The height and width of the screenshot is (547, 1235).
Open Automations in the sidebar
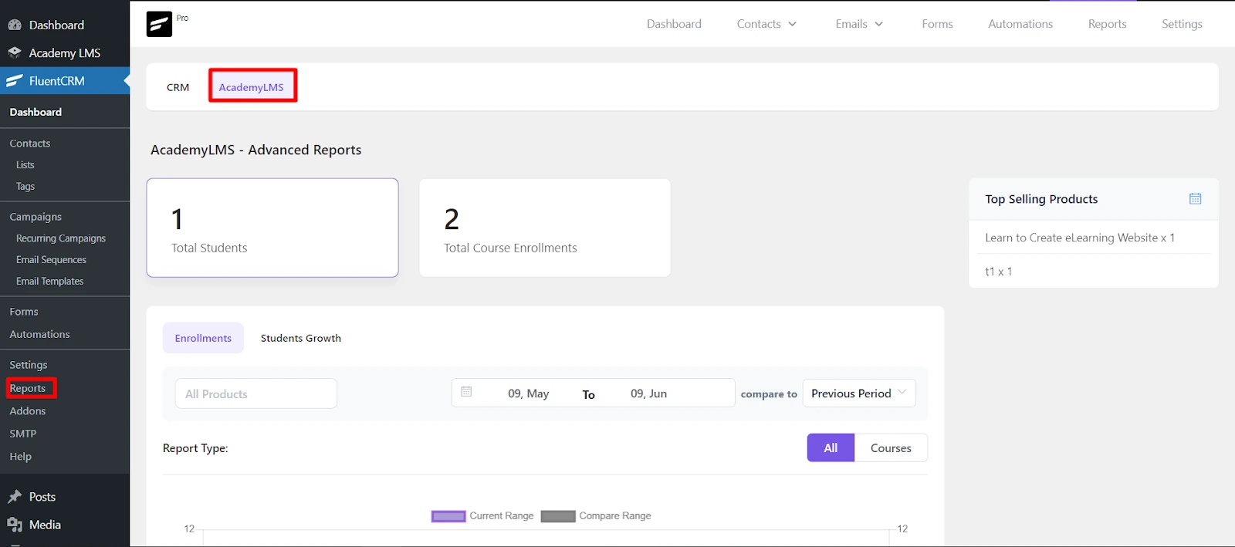(39, 334)
